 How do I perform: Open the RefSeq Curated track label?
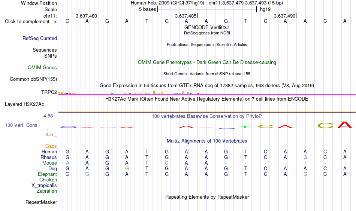tap(40, 38)
